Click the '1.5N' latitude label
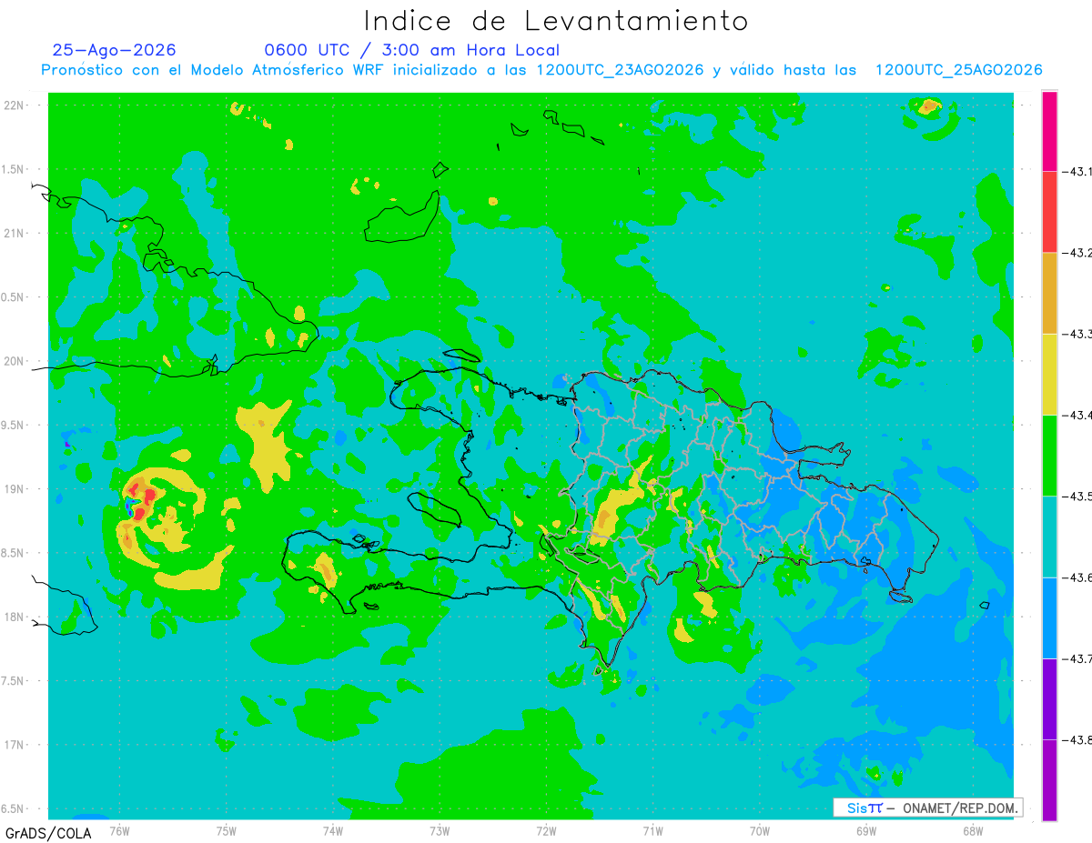1092x843 pixels. (15, 169)
